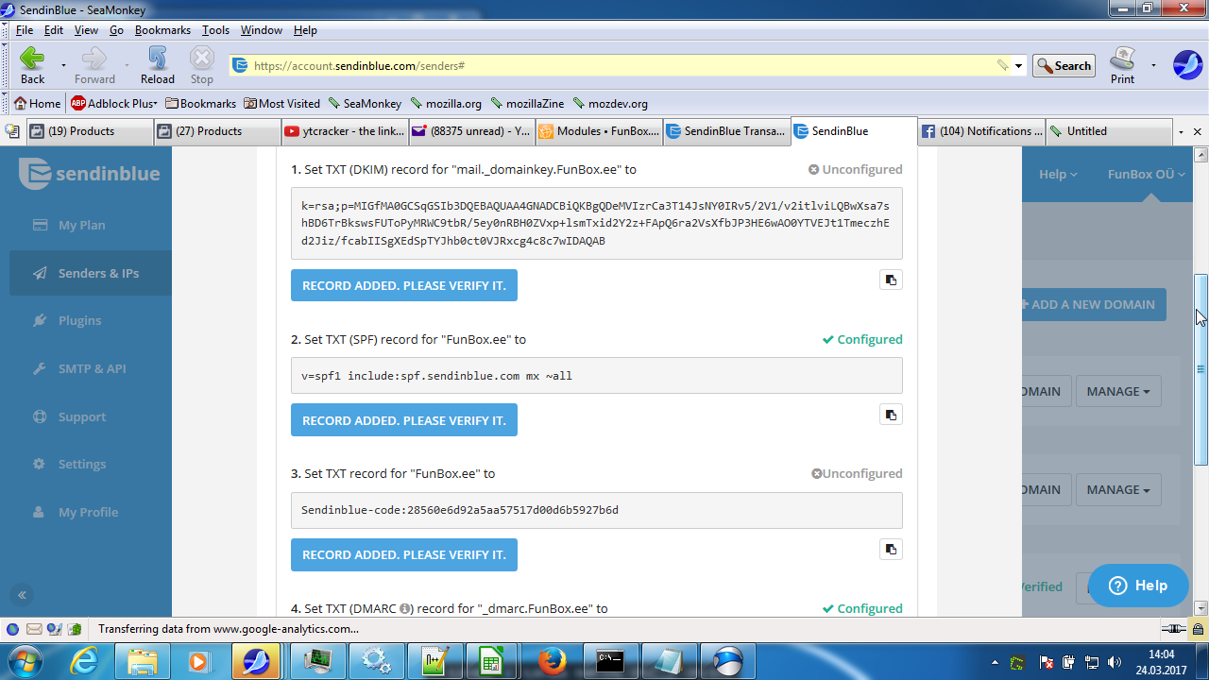Image resolution: width=1209 pixels, height=680 pixels.
Task: Open the File menu
Action: click(x=25, y=30)
